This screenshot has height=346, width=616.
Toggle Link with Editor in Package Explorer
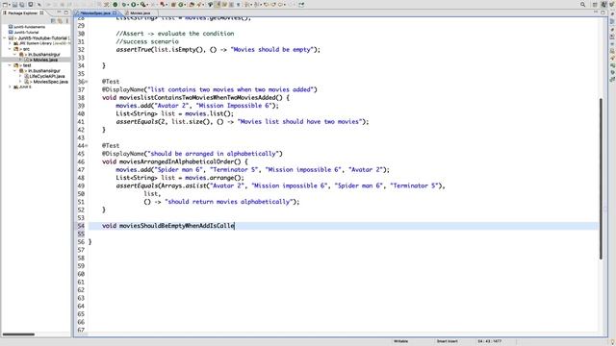[60, 20]
